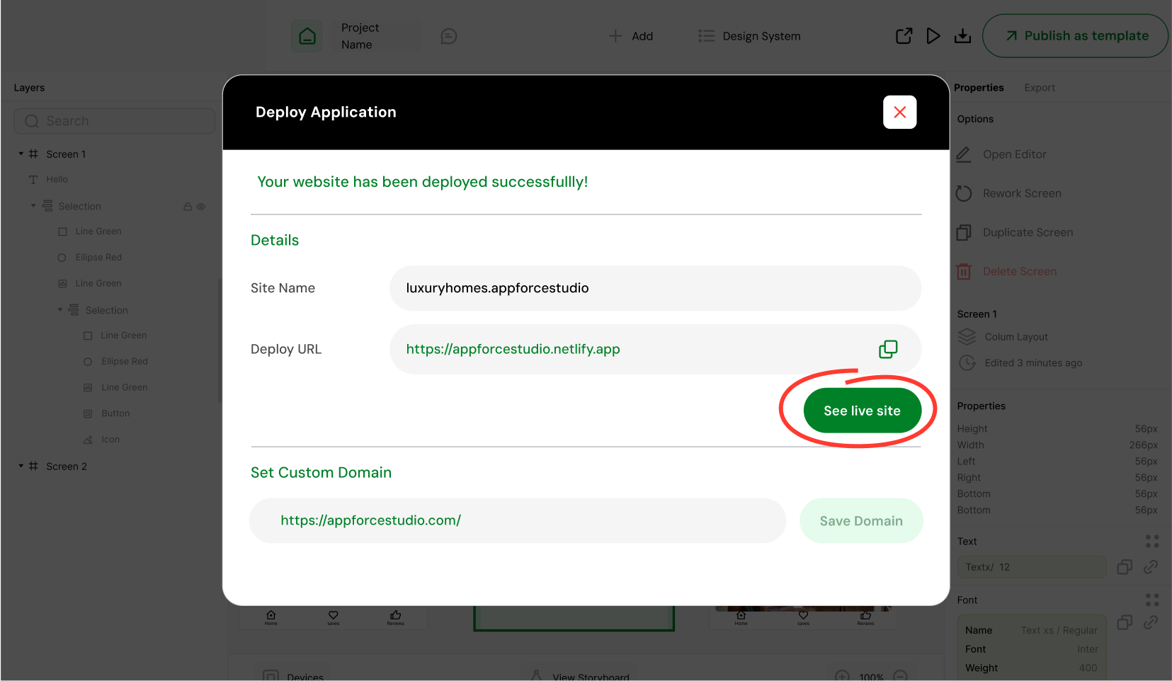1172x681 pixels.
Task: Collapse the nested Selection group
Action: [60, 309]
